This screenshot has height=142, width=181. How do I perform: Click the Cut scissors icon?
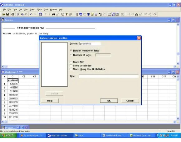pyautogui.click(x=18, y=14)
